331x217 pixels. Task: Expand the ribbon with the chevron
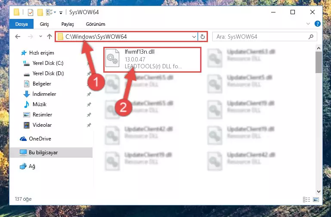[x=308, y=24]
